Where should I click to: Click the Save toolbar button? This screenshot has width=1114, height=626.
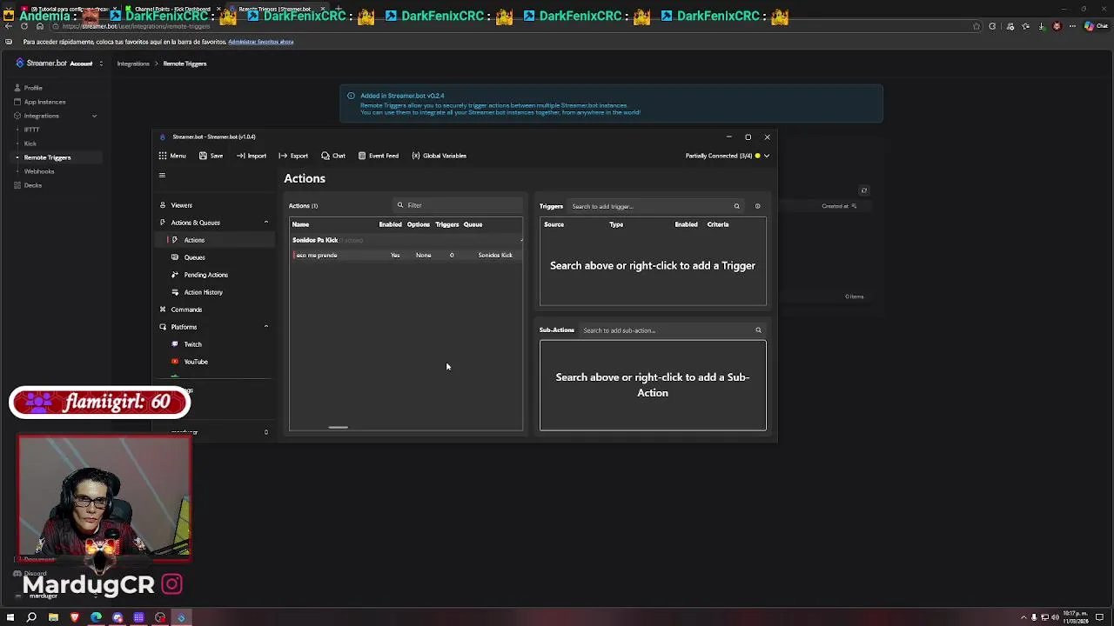[x=211, y=156]
